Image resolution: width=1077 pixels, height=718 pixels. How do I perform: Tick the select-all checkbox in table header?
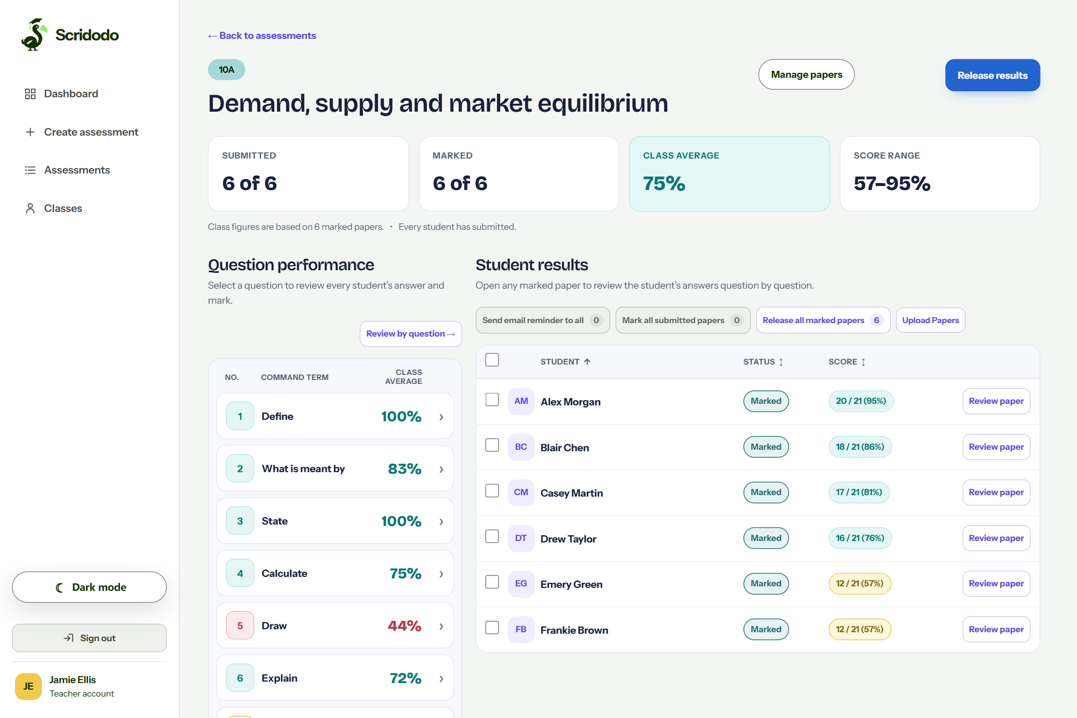[492, 359]
